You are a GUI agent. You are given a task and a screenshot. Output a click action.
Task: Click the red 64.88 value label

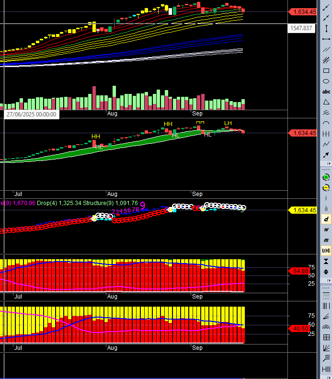click(x=300, y=271)
